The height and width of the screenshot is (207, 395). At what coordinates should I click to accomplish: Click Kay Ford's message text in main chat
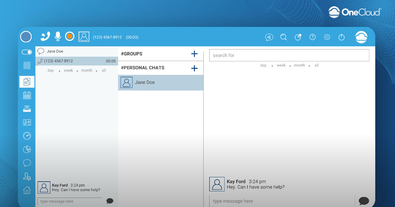[x=256, y=187]
